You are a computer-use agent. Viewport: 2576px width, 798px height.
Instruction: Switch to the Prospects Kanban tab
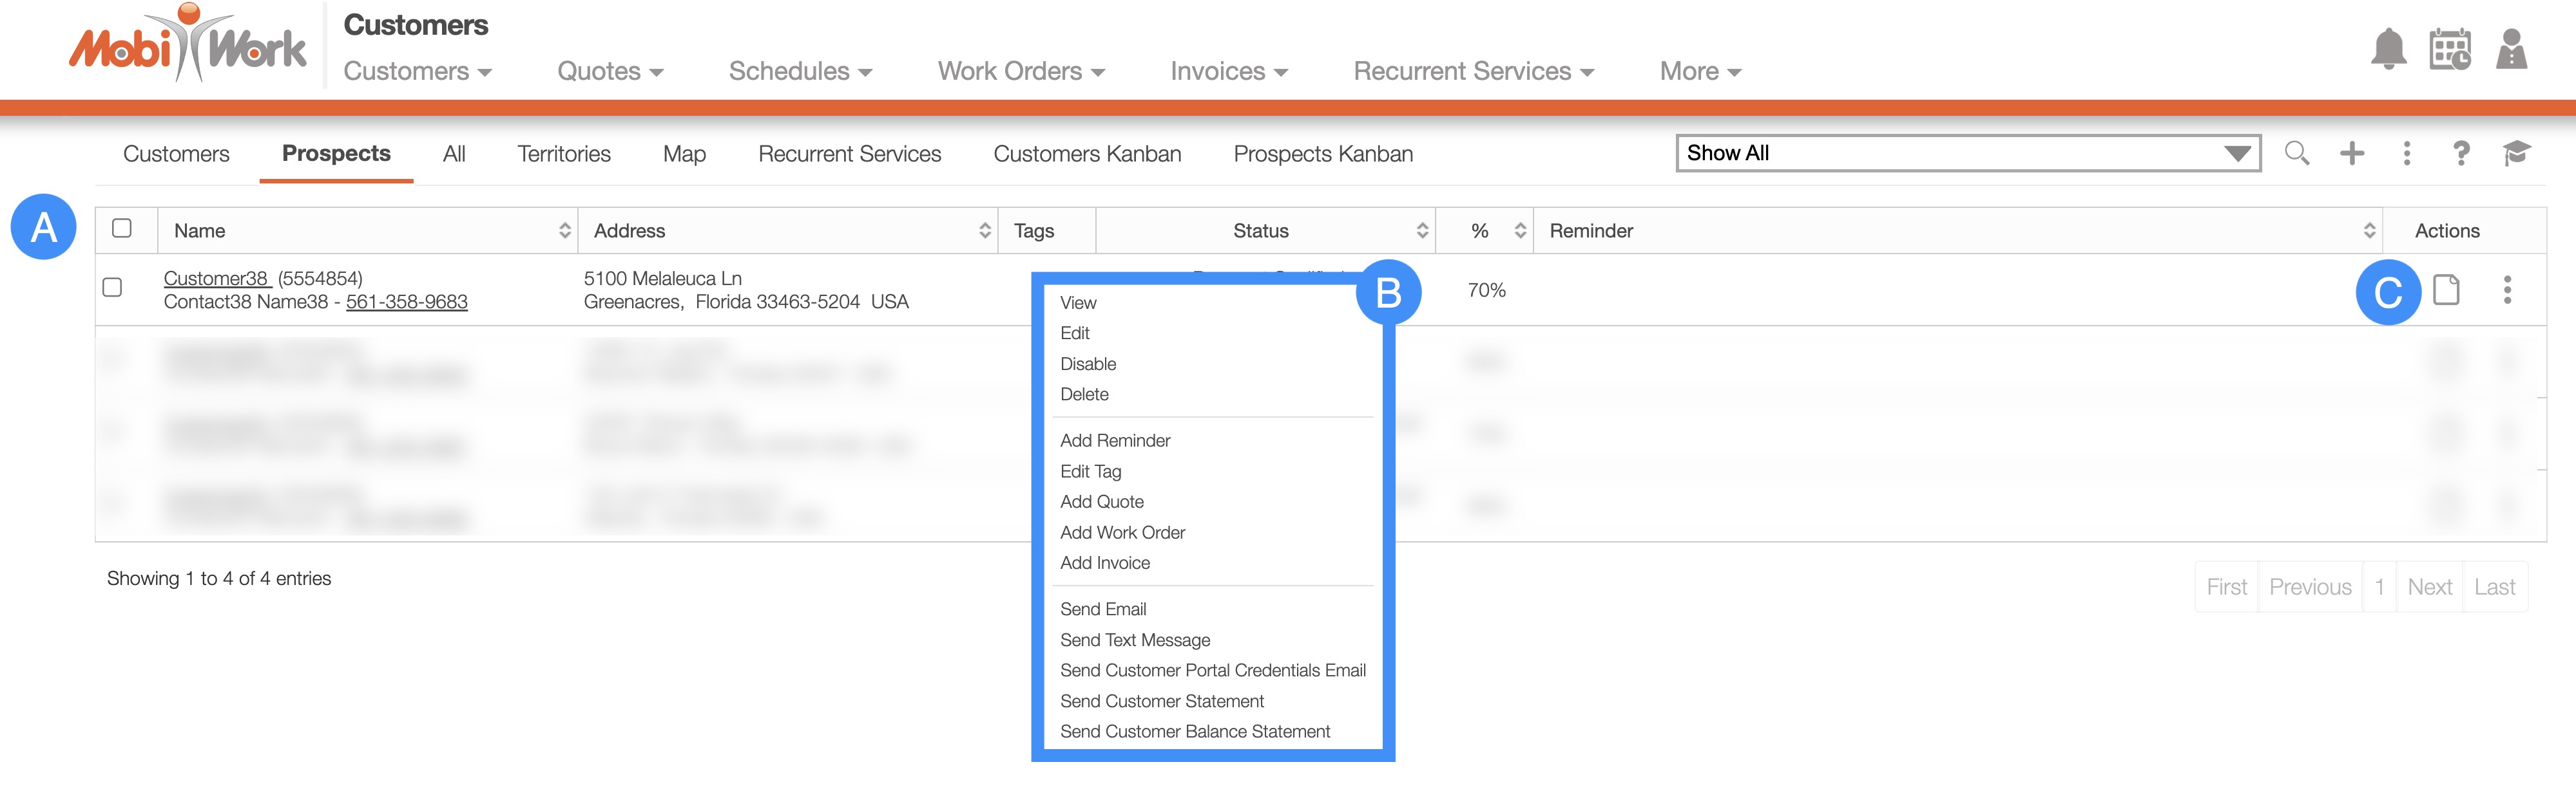(x=1322, y=154)
